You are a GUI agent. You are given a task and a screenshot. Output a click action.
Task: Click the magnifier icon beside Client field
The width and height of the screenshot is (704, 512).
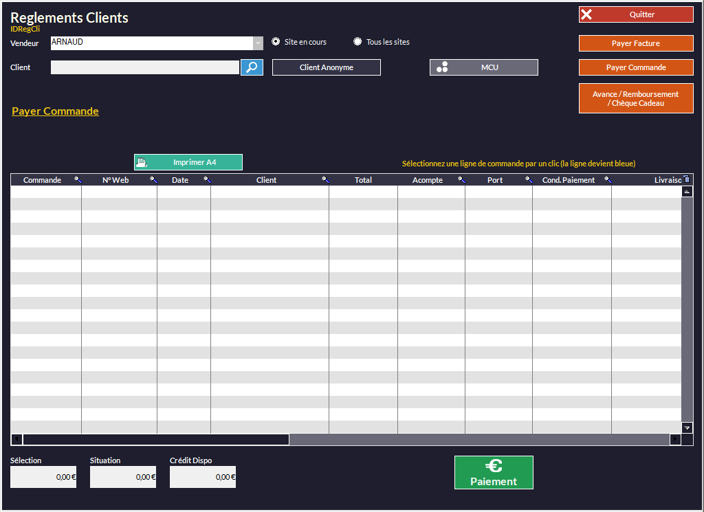click(x=252, y=67)
